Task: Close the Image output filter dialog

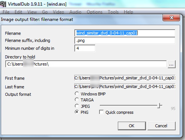Action: [x=171, y=18]
